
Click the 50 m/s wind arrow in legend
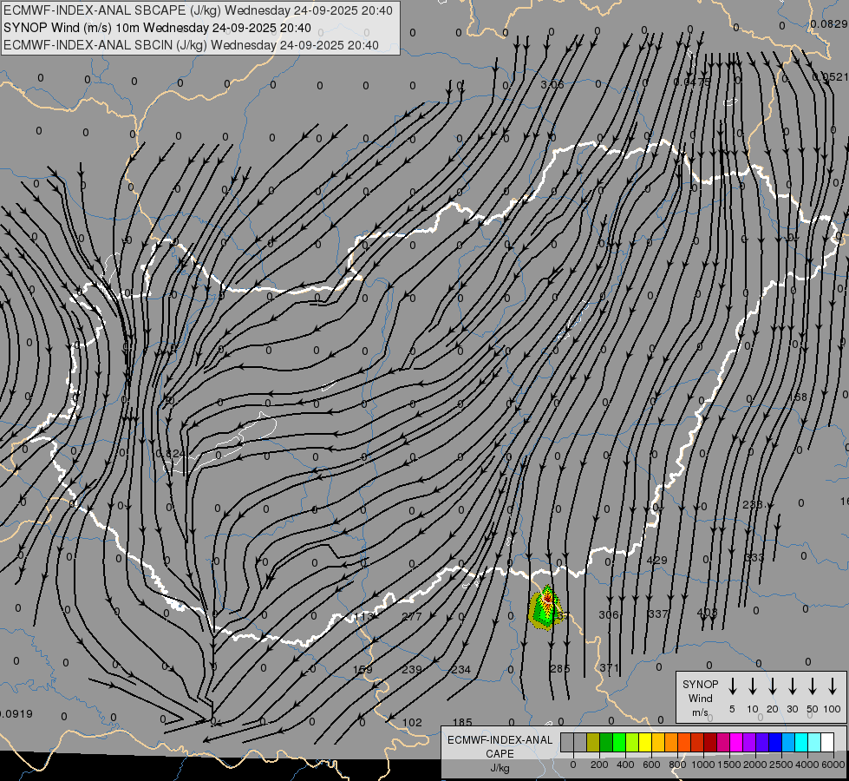click(813, 686)
